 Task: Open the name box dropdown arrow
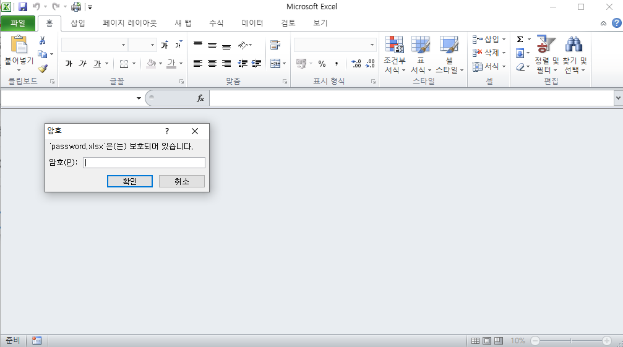[x=139, y=98]
